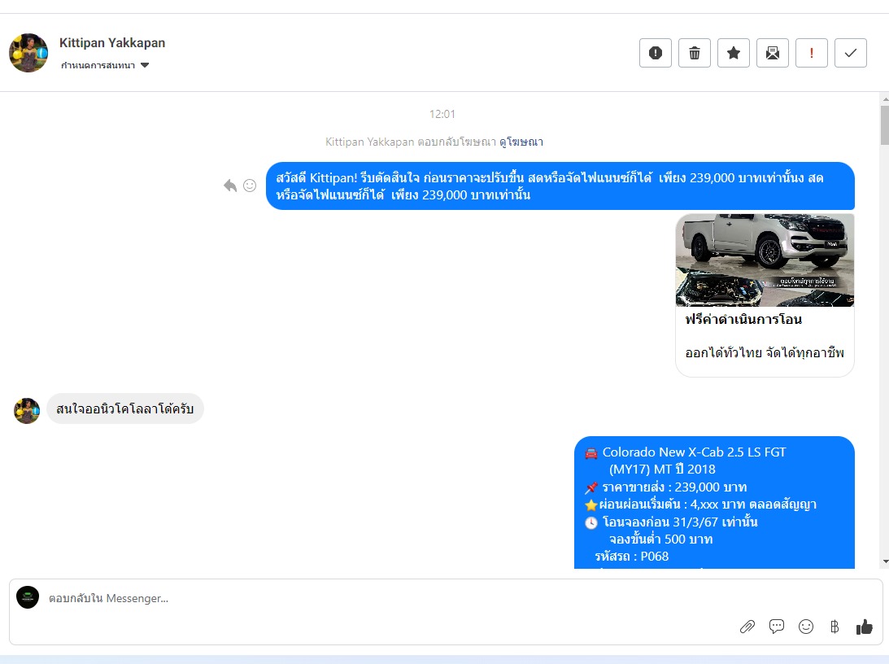The image size is (889, 664).
Task: Star this conversation
Action: [x=734, y=53]
